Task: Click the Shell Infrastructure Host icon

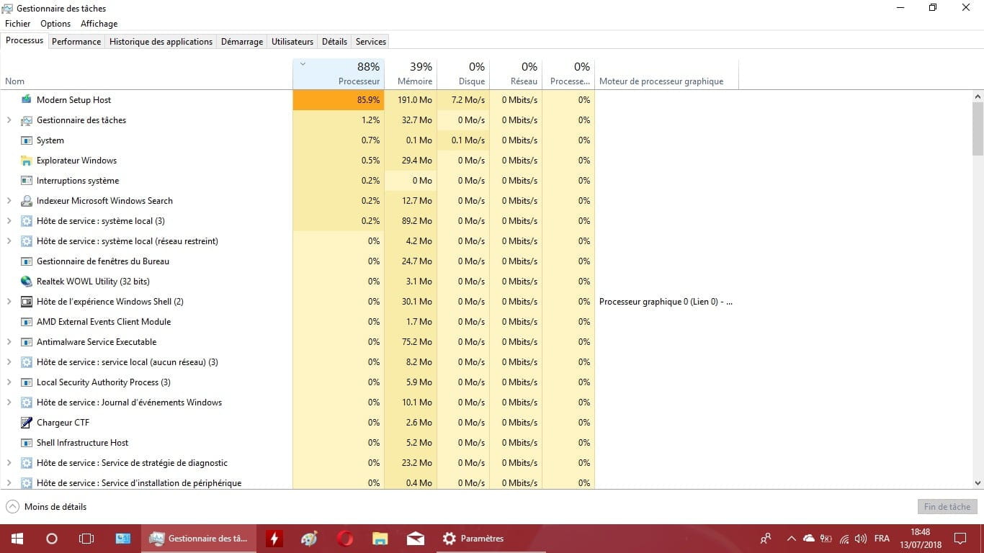Action: click(27, 442)
